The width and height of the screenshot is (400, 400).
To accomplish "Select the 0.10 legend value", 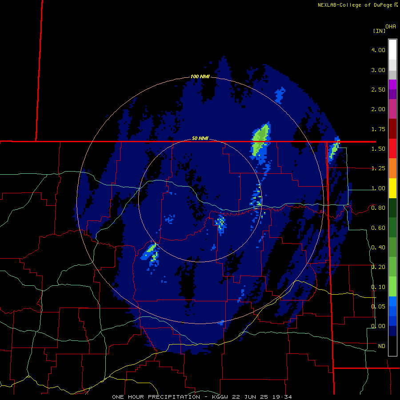I will pos(378,287).
